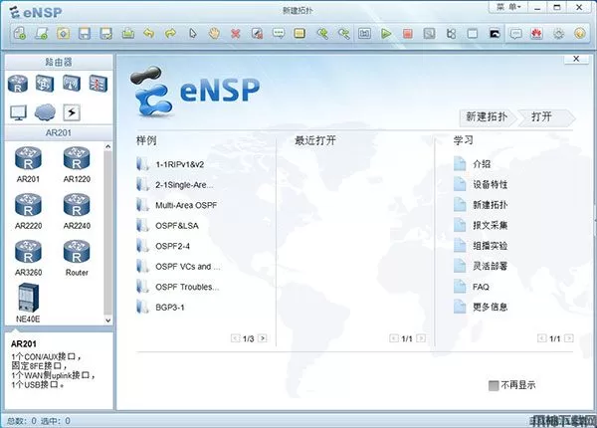Click the Save toolbar icon
597x428 pixels.
point(85,34)
